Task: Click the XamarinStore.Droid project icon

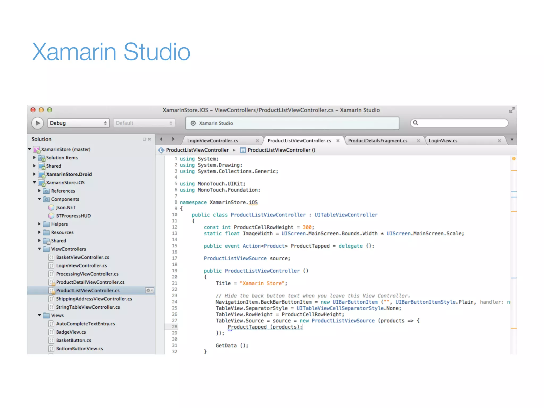Action: [x=42, y=175]
